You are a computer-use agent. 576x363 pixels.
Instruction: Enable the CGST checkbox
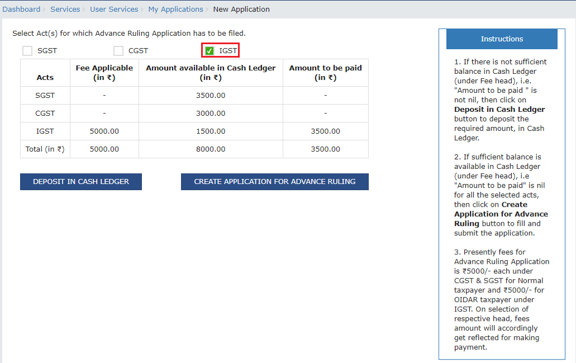coord(118,50)
